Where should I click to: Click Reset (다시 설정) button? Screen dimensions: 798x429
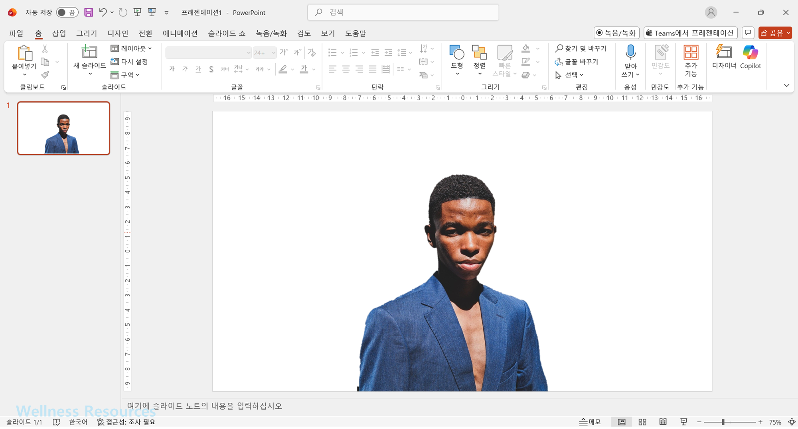point(129,62)
